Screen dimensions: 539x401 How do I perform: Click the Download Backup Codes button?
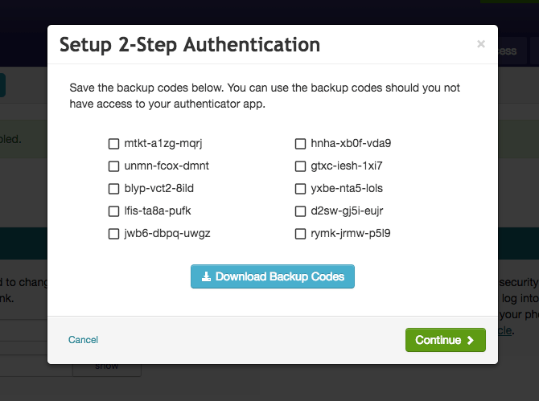273,276
